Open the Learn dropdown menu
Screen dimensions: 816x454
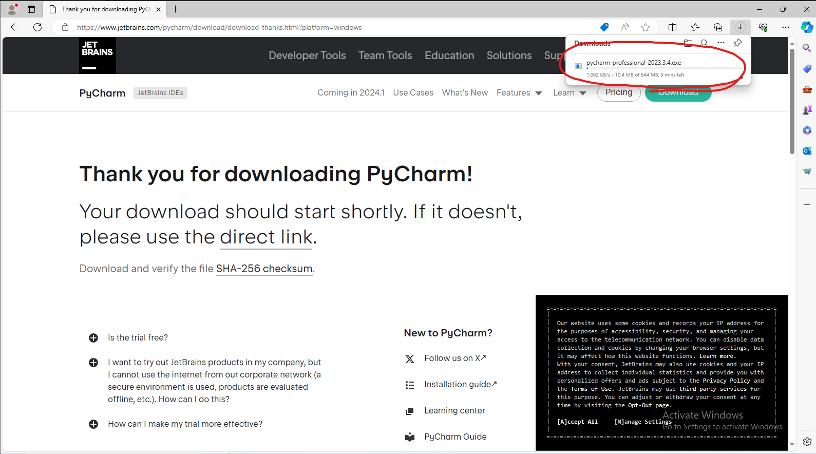[569, 93]
